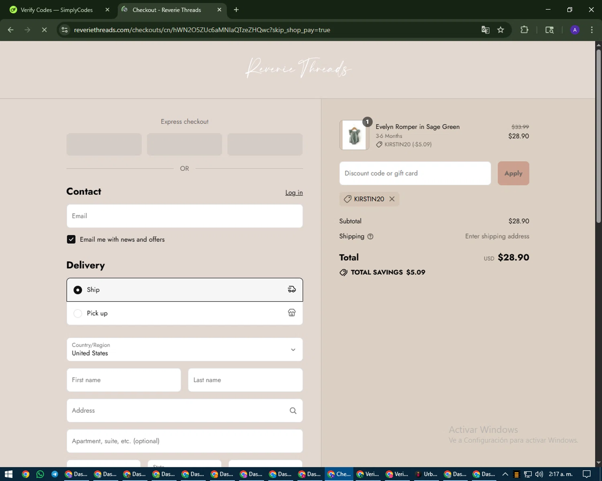Click the Reverie Threads logo
Viewport: 602px width, 481px height.
(298, 68)
